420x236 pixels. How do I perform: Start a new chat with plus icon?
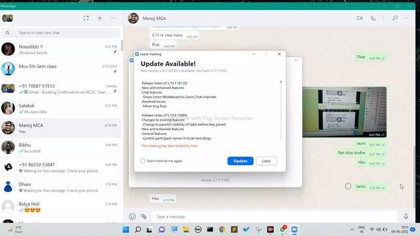(100, 18)
